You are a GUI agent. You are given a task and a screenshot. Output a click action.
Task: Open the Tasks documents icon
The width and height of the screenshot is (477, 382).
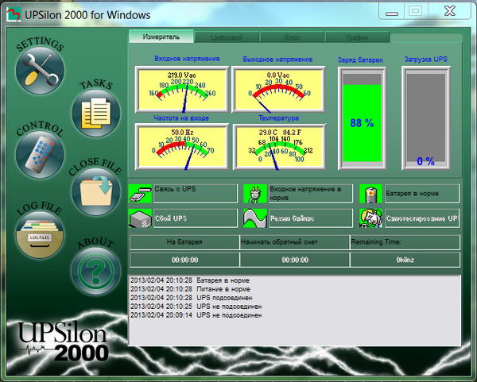(96, 114)
